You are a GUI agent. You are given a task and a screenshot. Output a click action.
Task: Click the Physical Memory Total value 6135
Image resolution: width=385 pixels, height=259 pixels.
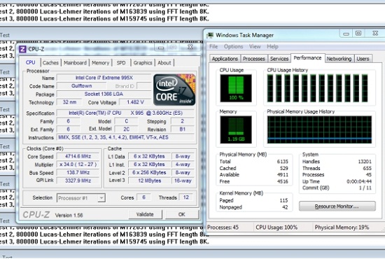[x=282, y=162]
